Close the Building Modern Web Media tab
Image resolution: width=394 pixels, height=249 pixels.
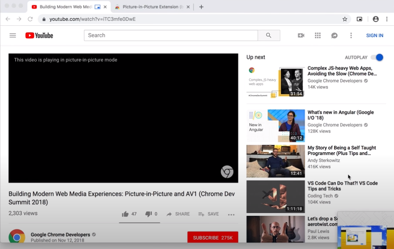pos(105,7)
